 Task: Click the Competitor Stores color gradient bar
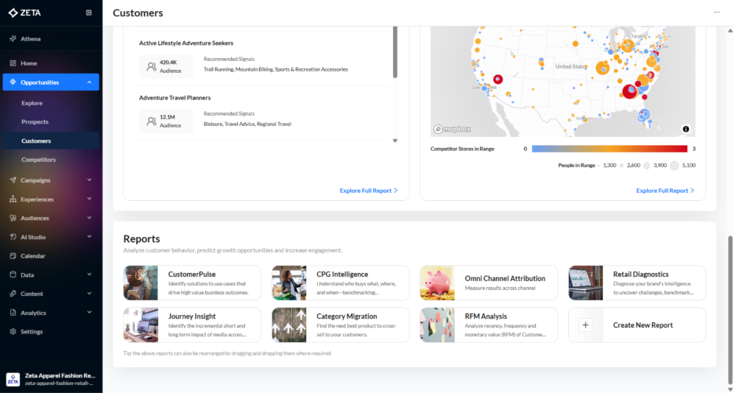pos(609,149)
